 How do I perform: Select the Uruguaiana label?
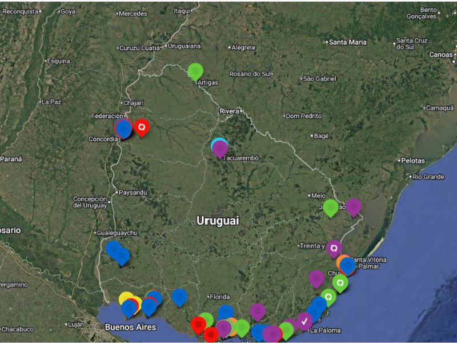184,46
